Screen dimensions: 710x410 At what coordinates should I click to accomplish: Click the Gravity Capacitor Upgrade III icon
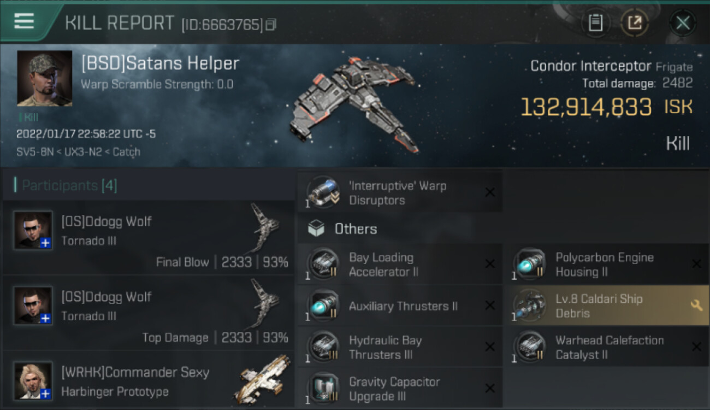323,388
